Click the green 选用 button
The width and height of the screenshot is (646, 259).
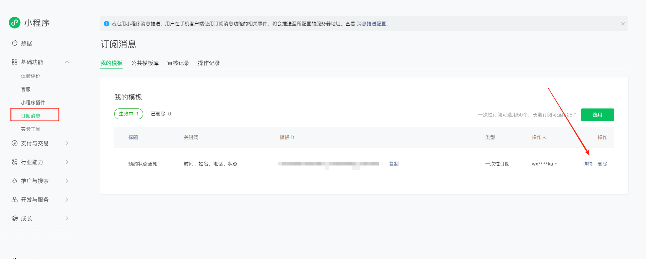pyautogui.click(x=598, y=115)
